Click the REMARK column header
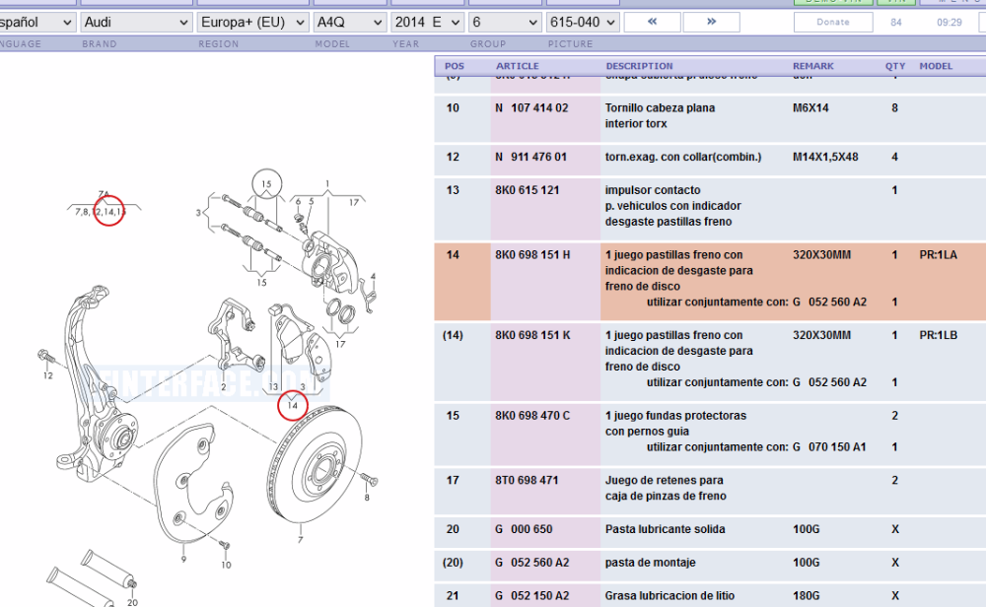Image resolution: width=986 pixels, height=607 pixels. click(x=813, y=66)
